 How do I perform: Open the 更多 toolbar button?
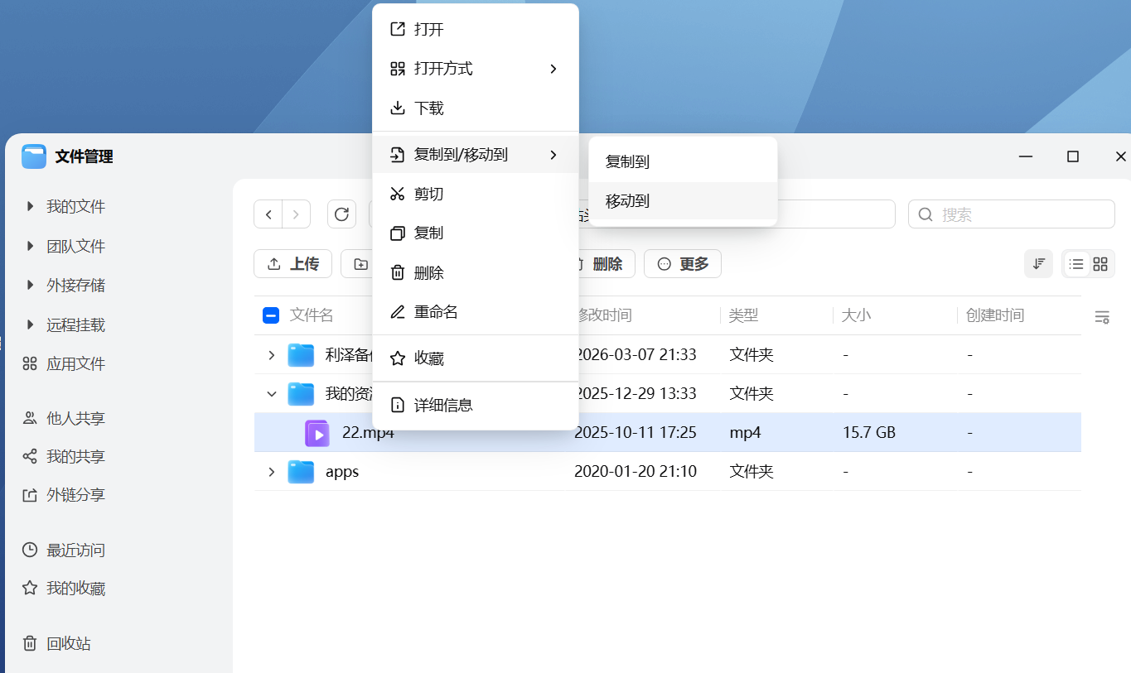(x=683, y=264)
